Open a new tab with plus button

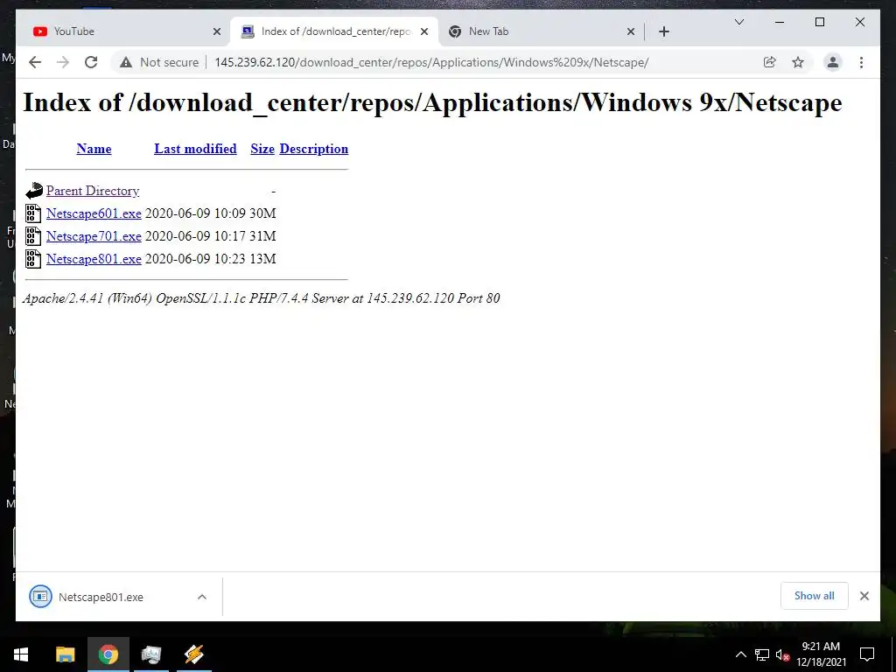[x=663, y=31]
